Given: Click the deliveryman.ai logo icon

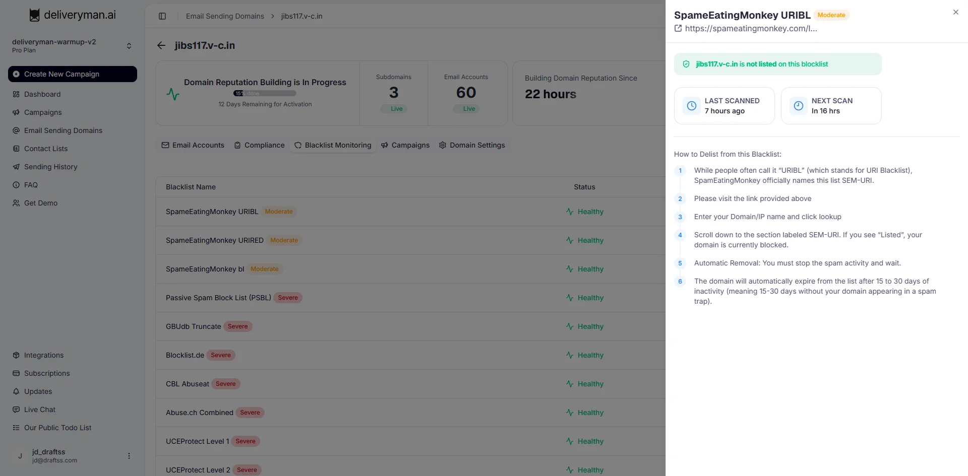Looking at the screenshot, I should point(34,15).
